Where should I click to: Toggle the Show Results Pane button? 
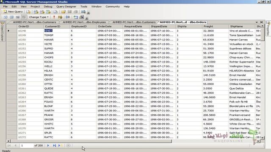(x=24, y=17)
